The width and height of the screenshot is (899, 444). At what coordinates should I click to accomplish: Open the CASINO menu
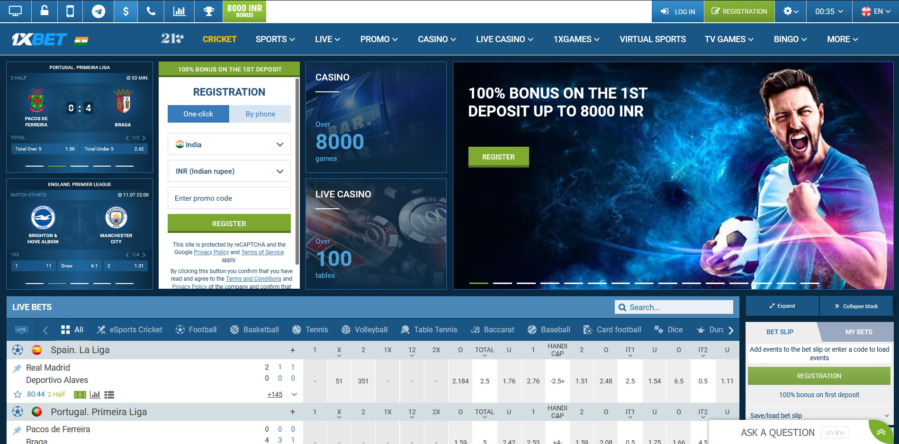[437, 39]
